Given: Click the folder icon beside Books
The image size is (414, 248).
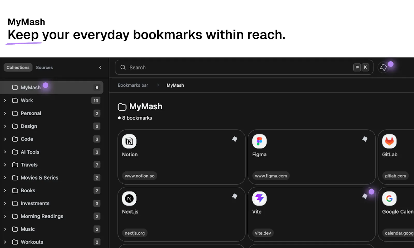Looking at the screenshot, I should click(15, 190).
